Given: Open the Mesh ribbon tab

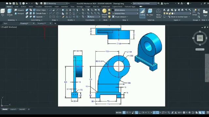Looking at the screenshot, I should tap(31, 6).
